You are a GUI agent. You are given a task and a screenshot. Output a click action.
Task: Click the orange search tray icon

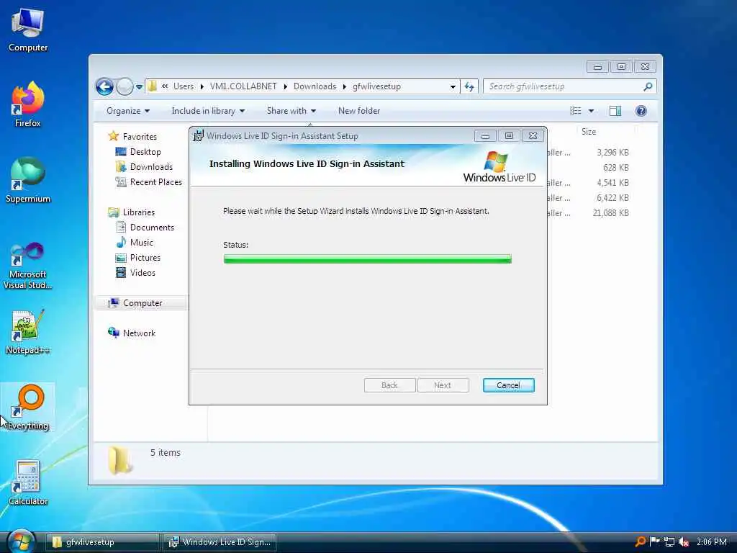(x=640, y=541)
